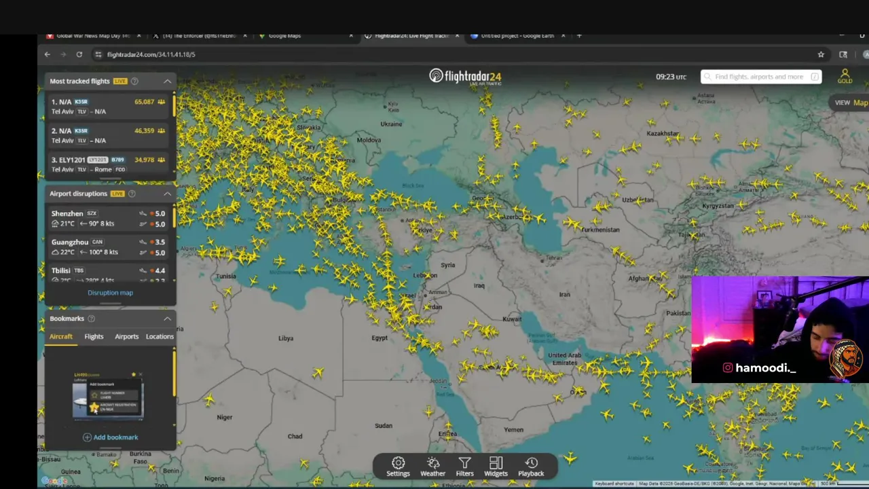Viewport: 869px width, 489px height.
Task: Click the bookmark tutorial thumbnail
Action: [x=109, y=395]
